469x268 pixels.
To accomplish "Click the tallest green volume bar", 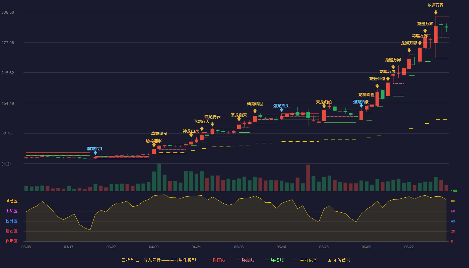I will (159, 177).
